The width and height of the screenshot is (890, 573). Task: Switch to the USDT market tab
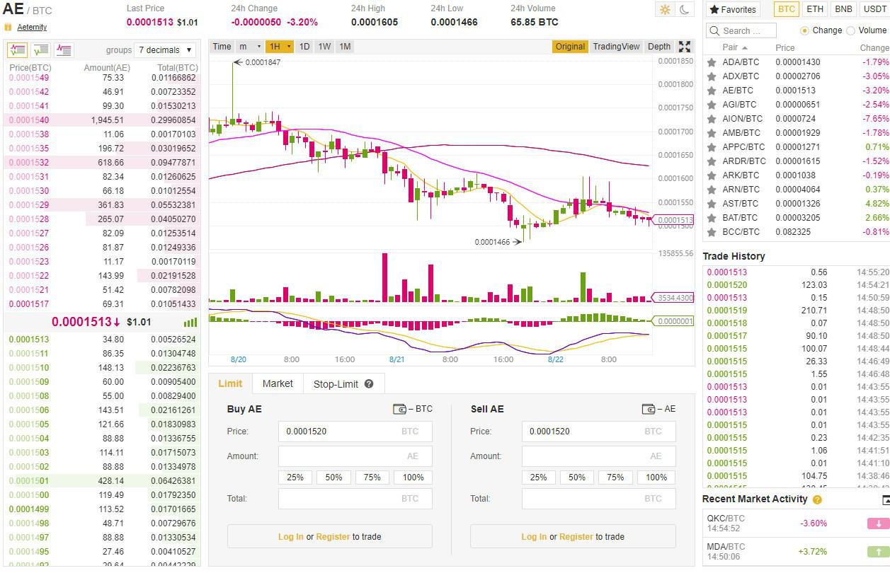point(874,9)
